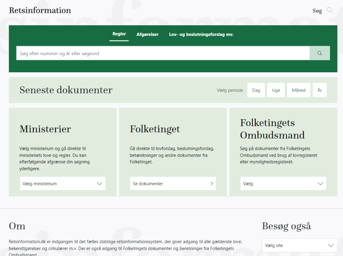Click the Retsinformation logo title
343x256 pixels.
[40, 10]
